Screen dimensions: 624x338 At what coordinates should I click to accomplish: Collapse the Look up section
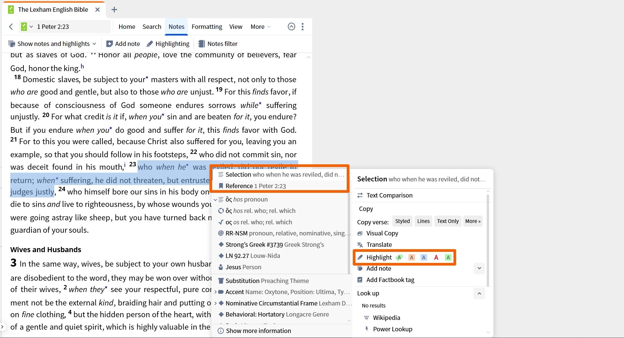pos(479,293)
